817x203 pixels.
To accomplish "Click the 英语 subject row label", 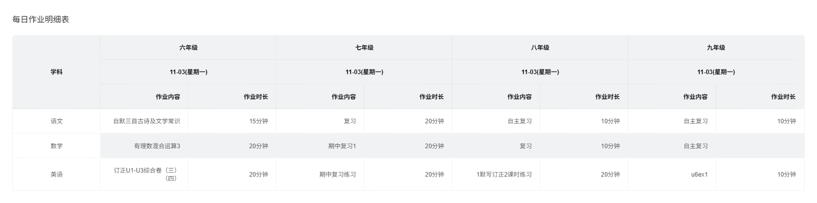I will (57, 174).
